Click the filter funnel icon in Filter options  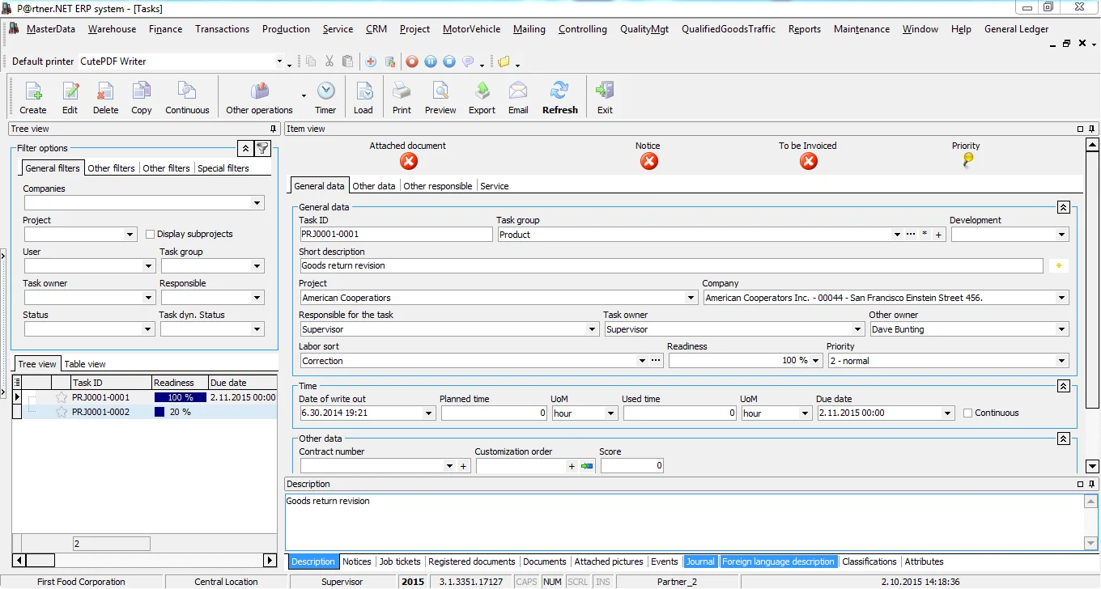coord(262,148)
